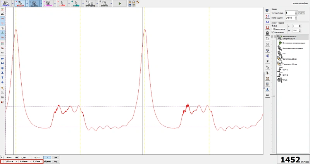Click the CO gas analysis icon
This screenshot has width=310, height=164.
pos(267,95)
